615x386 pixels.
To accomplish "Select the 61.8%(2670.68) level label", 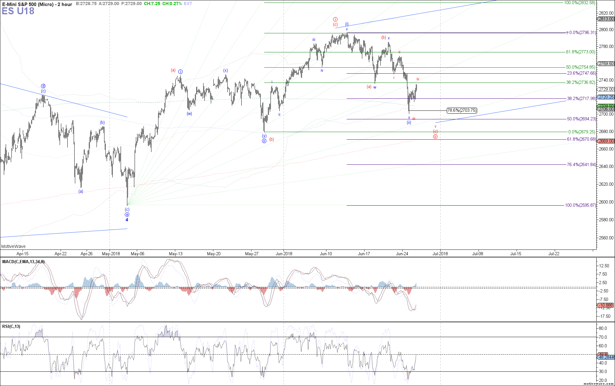I will [x=582, y=139].
